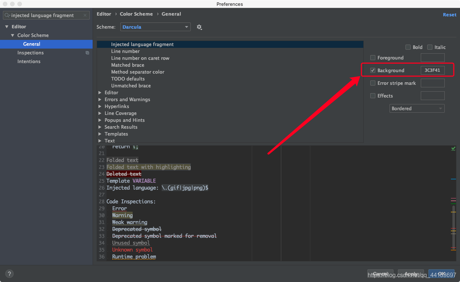Screen dimensions: 460x282
Task: Select Line number on caret row
Action: point(230,58)
